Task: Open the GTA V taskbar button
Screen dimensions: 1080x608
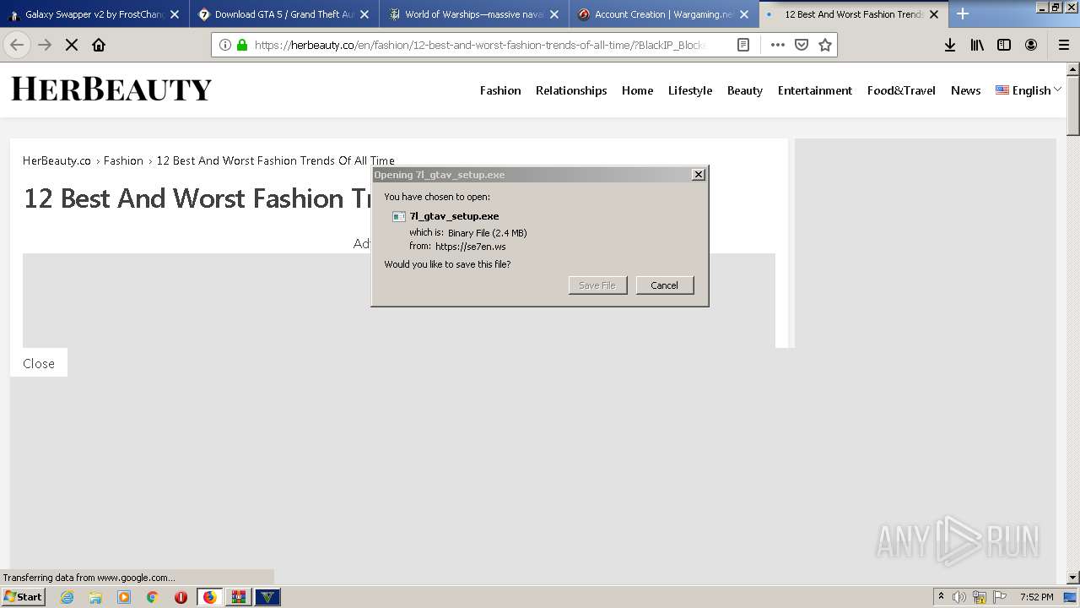Action: [267, 597]
